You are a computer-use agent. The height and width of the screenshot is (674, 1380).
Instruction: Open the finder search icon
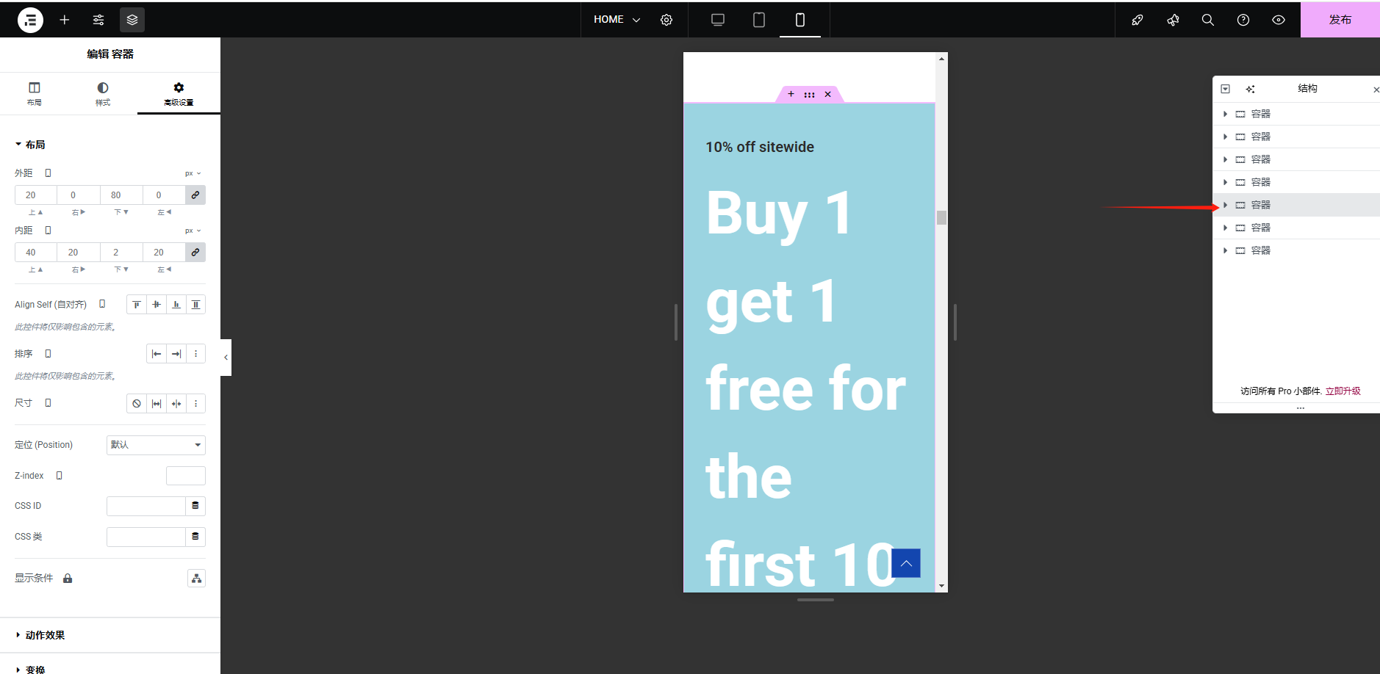point(1207,20)
